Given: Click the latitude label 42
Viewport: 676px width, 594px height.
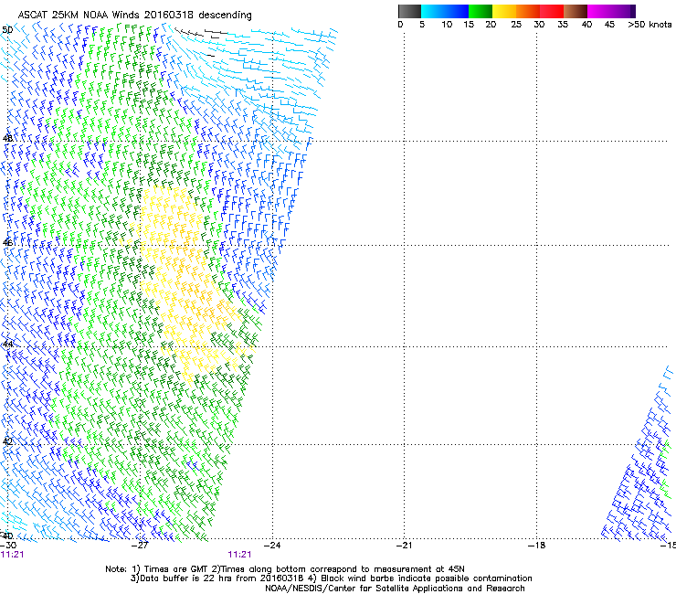Looking at the screenshot, I should pyautogui.click(x=7, y=441).
